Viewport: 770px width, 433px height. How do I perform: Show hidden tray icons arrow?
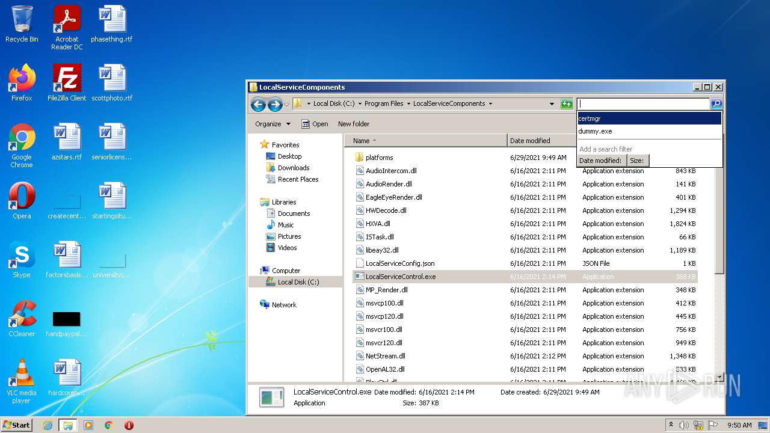tap(671, 425)
